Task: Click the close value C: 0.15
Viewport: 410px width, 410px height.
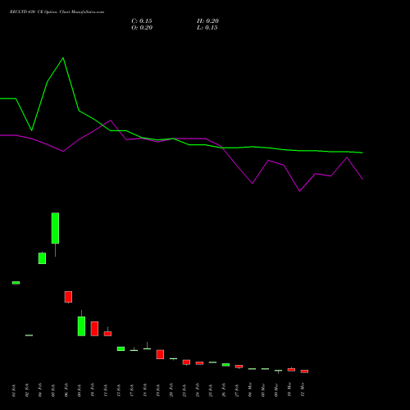Action: point(142,21)
